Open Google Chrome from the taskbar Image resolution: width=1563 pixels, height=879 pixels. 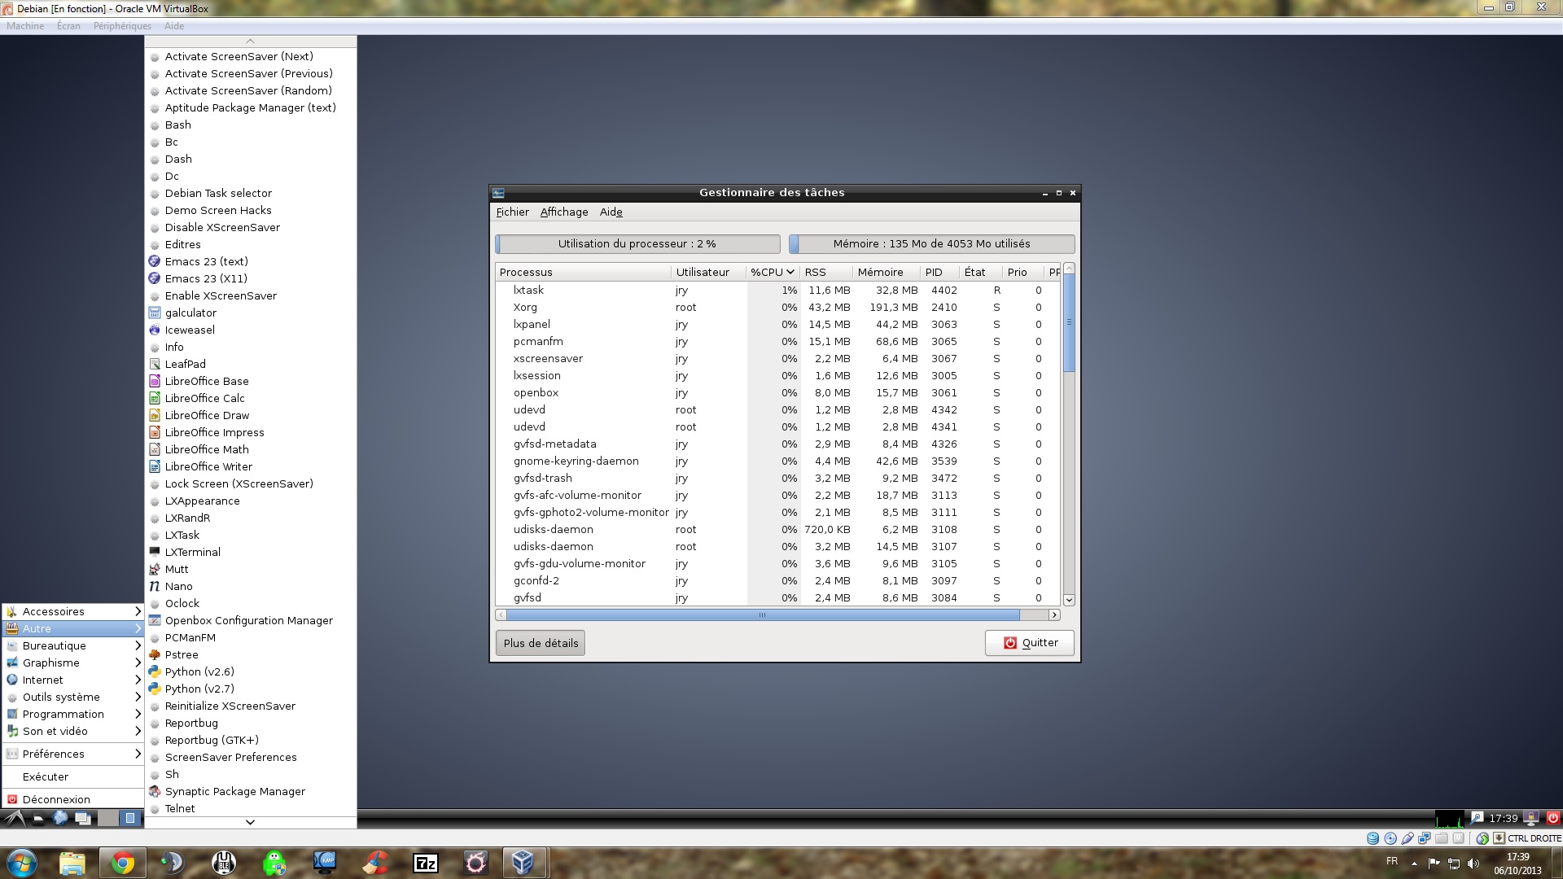[x=123, y=863]
